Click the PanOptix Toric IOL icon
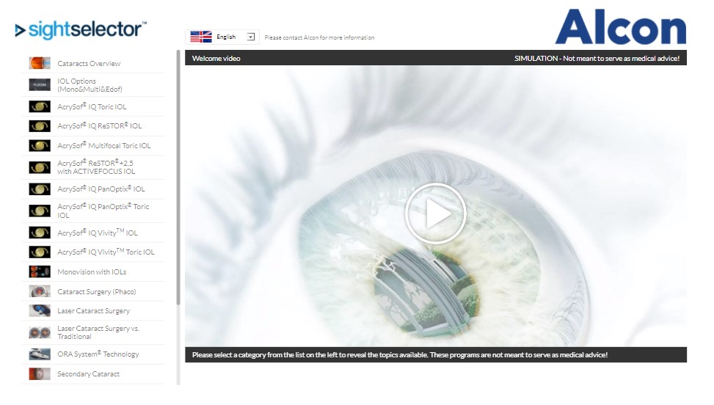This screenshot has width=714, height=405. (x=40, y=211)
